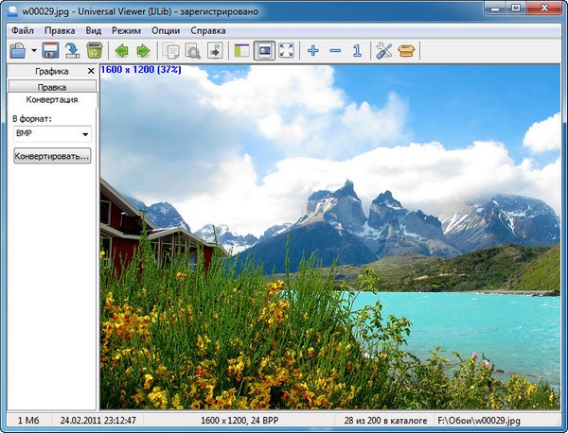Go to previous file with left green arrow
This screenshot has width=568, height=433.
(122, 51)
